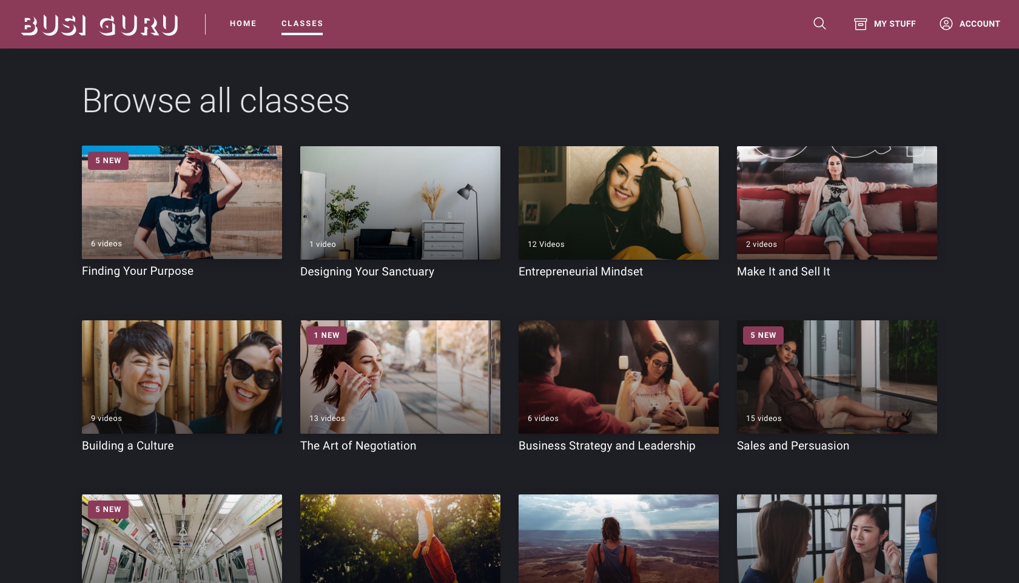The height and width of the screenshot is (583, 1019).
Task: Click The Art of Negotiation title
Action: click(358, 446)
